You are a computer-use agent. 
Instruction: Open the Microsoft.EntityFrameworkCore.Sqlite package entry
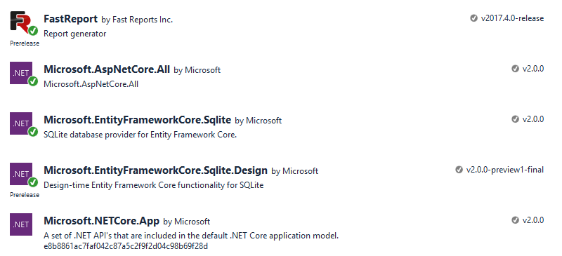[137, 120]
